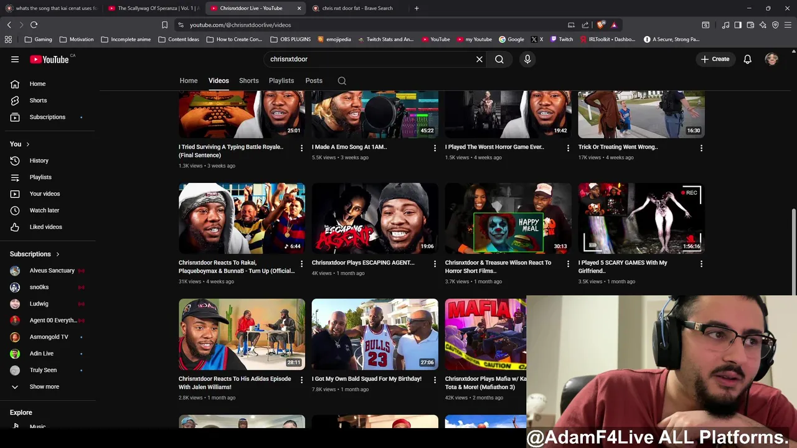
Task: Switch to the channel Shorts tab
Action: pyautogui.click(x=249, y=81)
